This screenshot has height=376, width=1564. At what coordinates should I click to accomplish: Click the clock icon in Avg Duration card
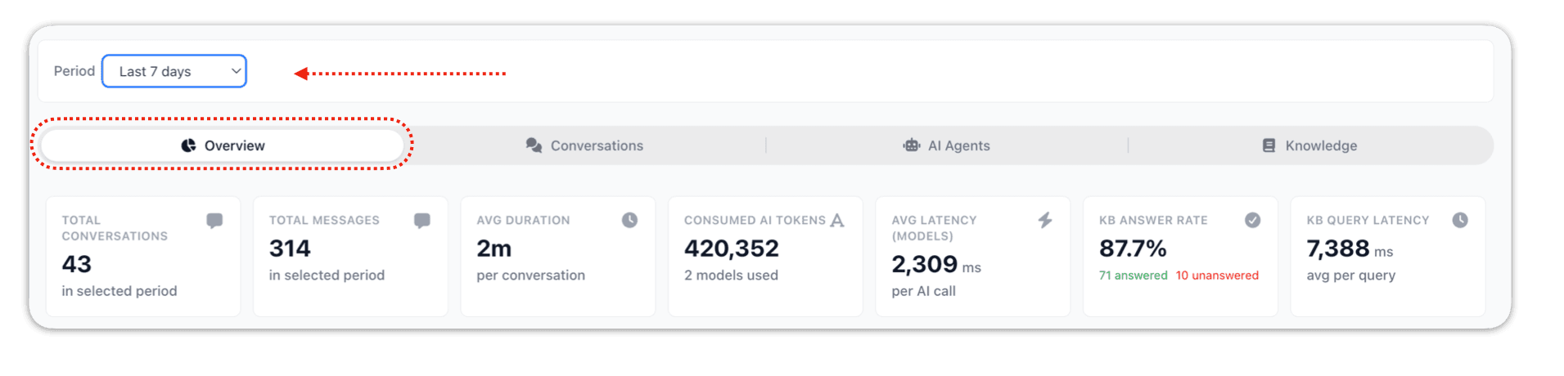629,220
